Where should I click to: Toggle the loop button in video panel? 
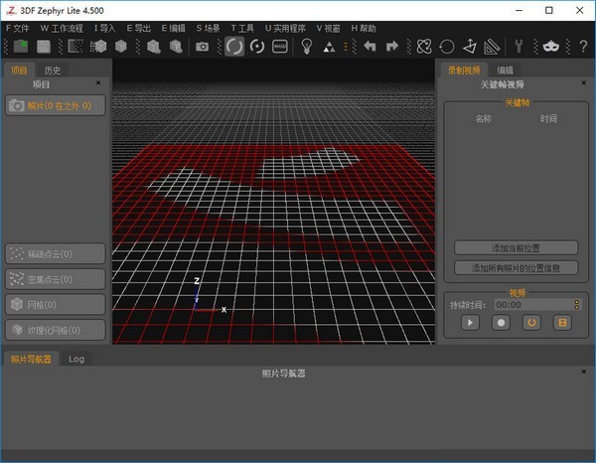531,322
